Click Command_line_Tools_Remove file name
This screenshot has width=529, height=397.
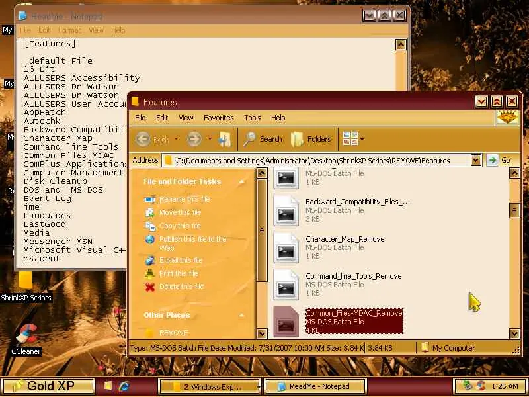click(354, 276)
